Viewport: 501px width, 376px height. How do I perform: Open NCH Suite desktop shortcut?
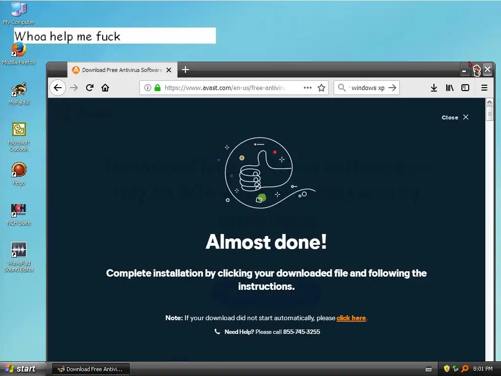coord(19,214)
